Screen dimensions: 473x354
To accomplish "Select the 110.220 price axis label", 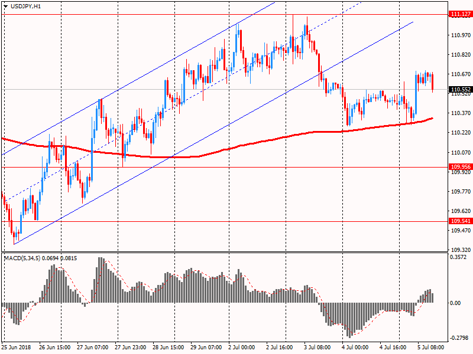I will pyautogui.click(x=461, y=133).
